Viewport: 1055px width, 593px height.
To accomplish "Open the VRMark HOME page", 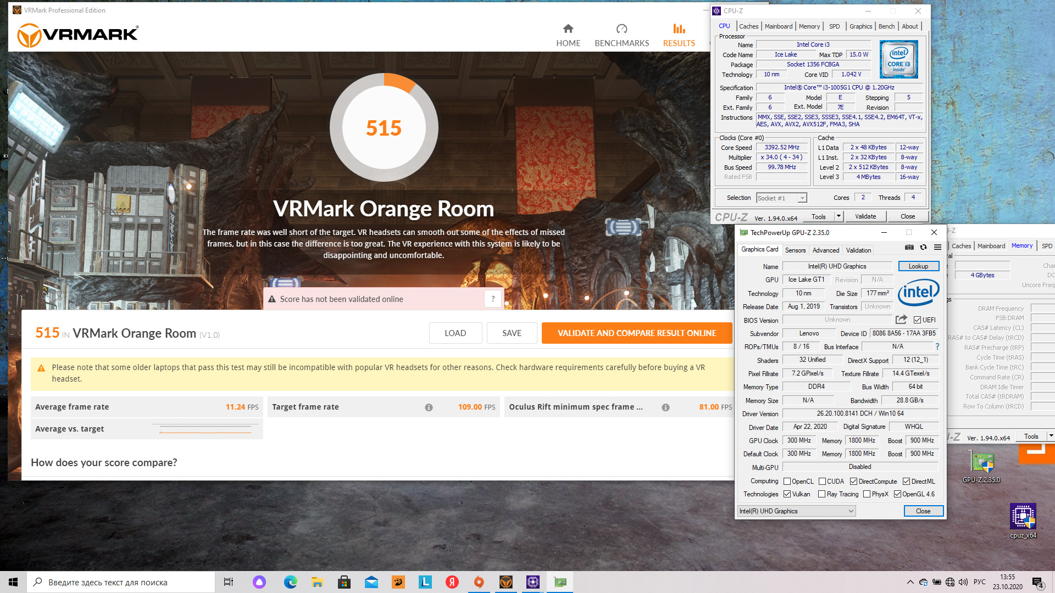I will click(568, 35).
